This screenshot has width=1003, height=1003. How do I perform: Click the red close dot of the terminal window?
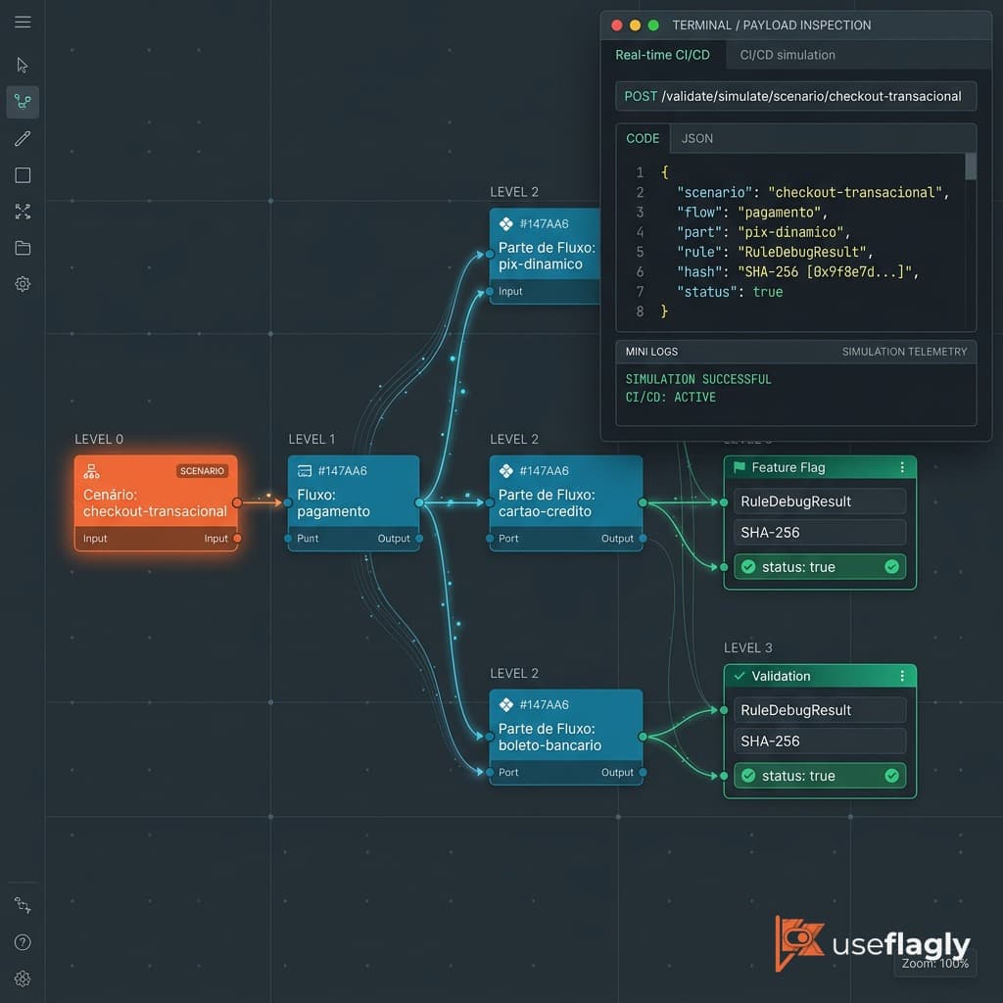tap(617, 24)
